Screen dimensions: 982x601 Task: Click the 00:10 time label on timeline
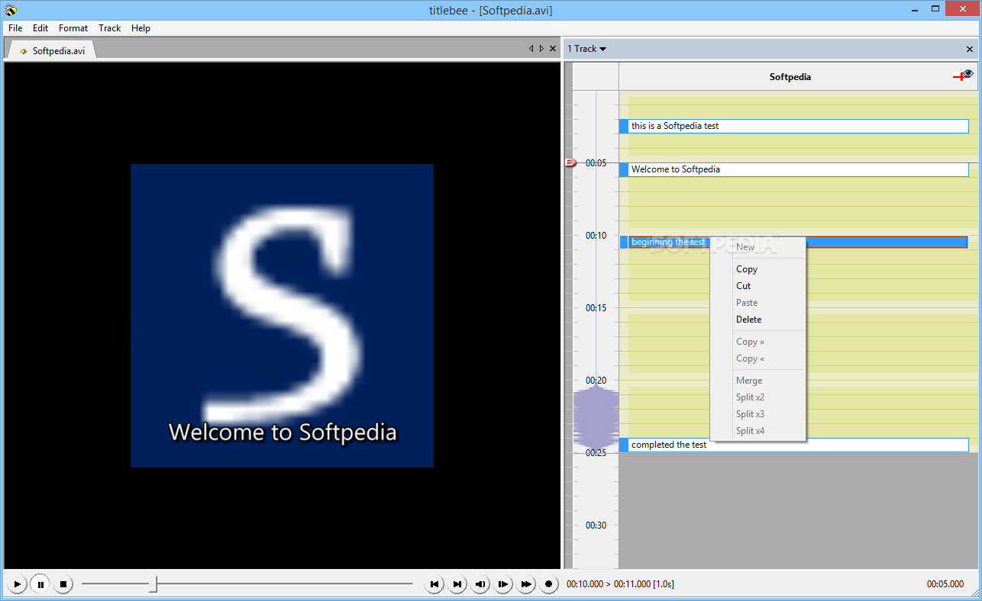coord(596,236)
